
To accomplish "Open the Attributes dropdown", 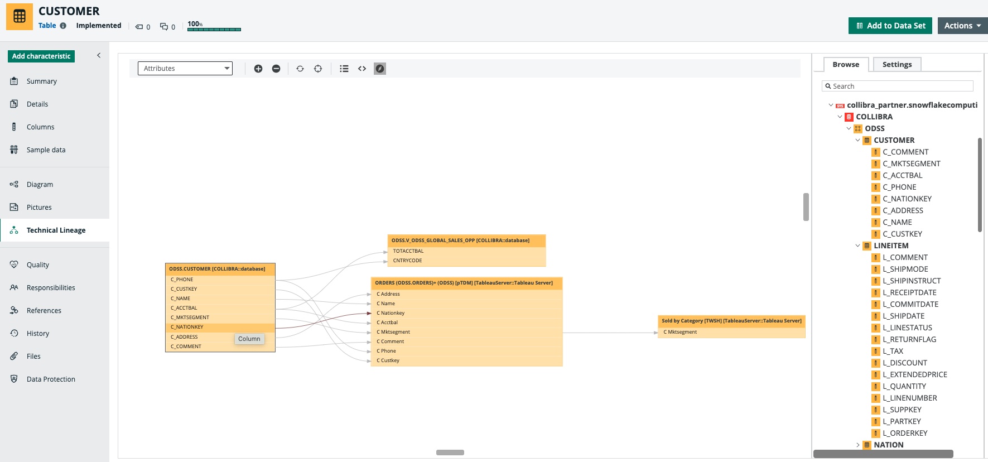I will 185,69.
